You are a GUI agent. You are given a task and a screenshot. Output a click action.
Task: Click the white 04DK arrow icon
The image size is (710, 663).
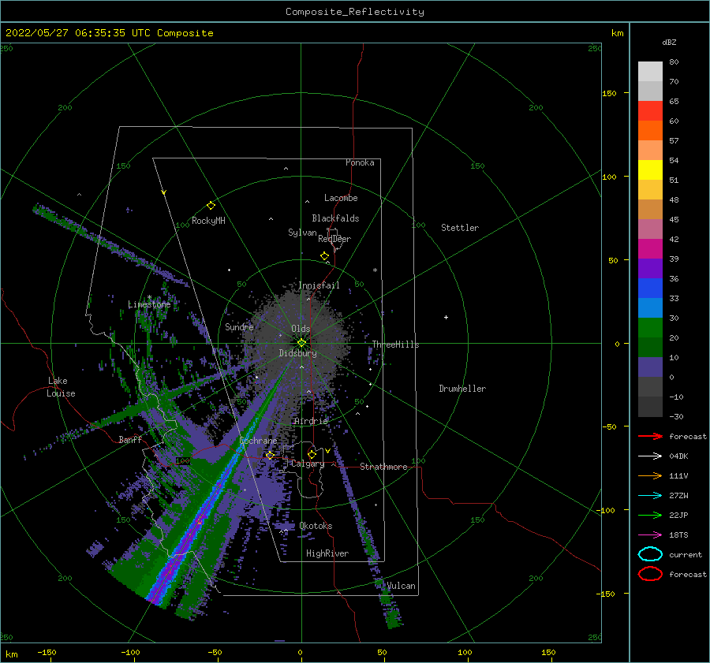point(650,456)
